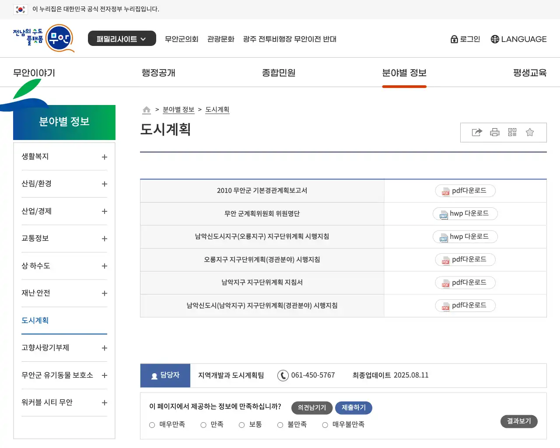Click the print icon

point(495,133)
